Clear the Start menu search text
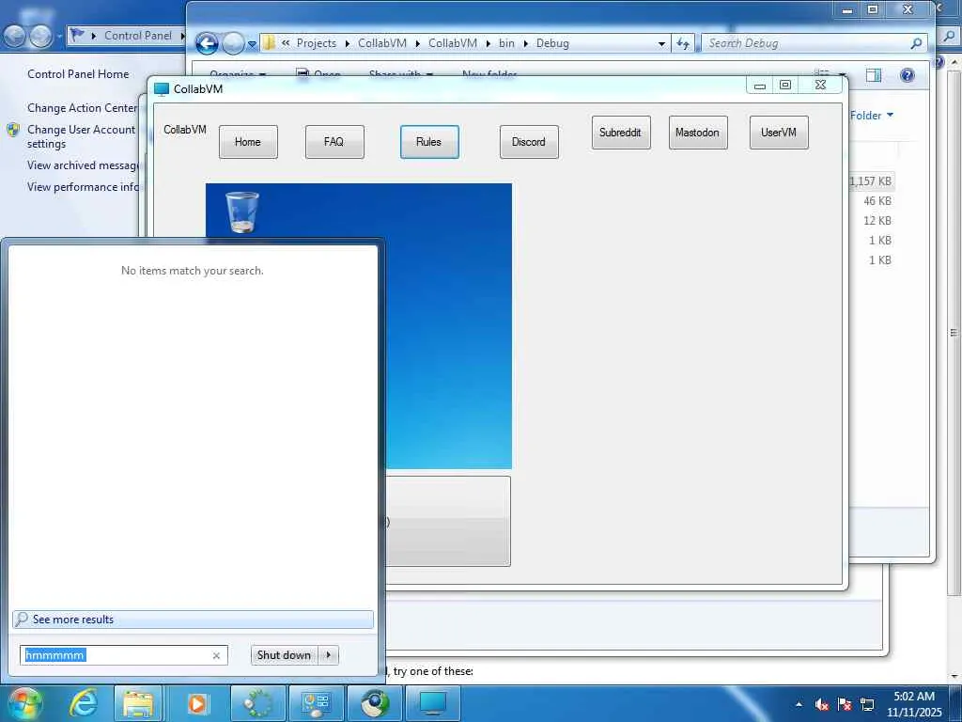The width and height of the screenshot is (962, 722). tap(216, 655)
